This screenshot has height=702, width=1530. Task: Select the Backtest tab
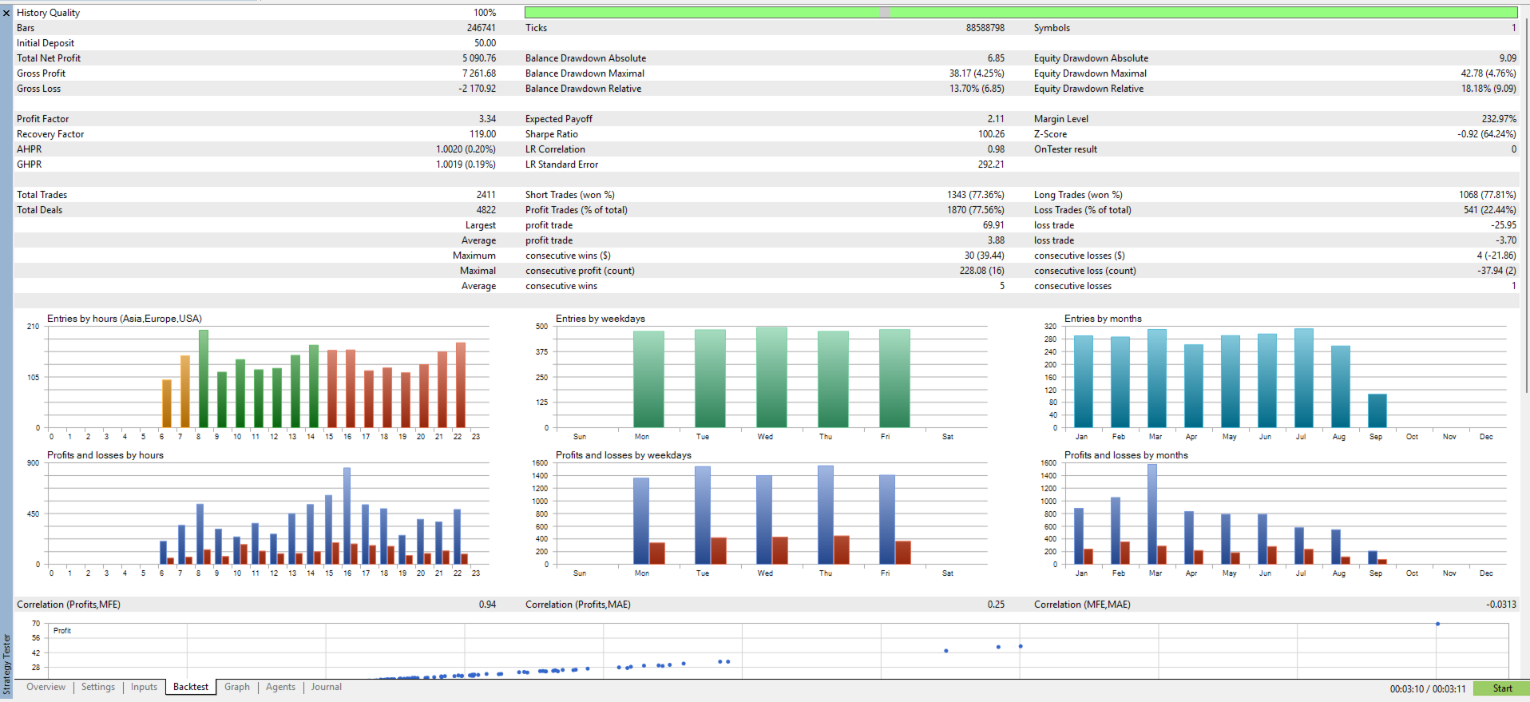click(x=191, y=687)
